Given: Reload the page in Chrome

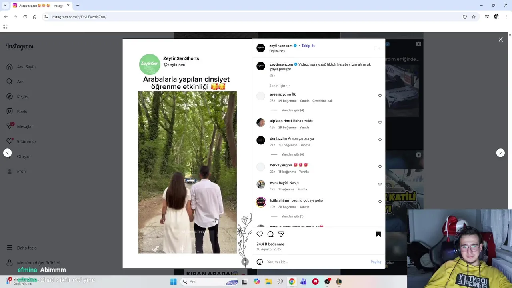Looking at the screenshot, I should 25,17.
